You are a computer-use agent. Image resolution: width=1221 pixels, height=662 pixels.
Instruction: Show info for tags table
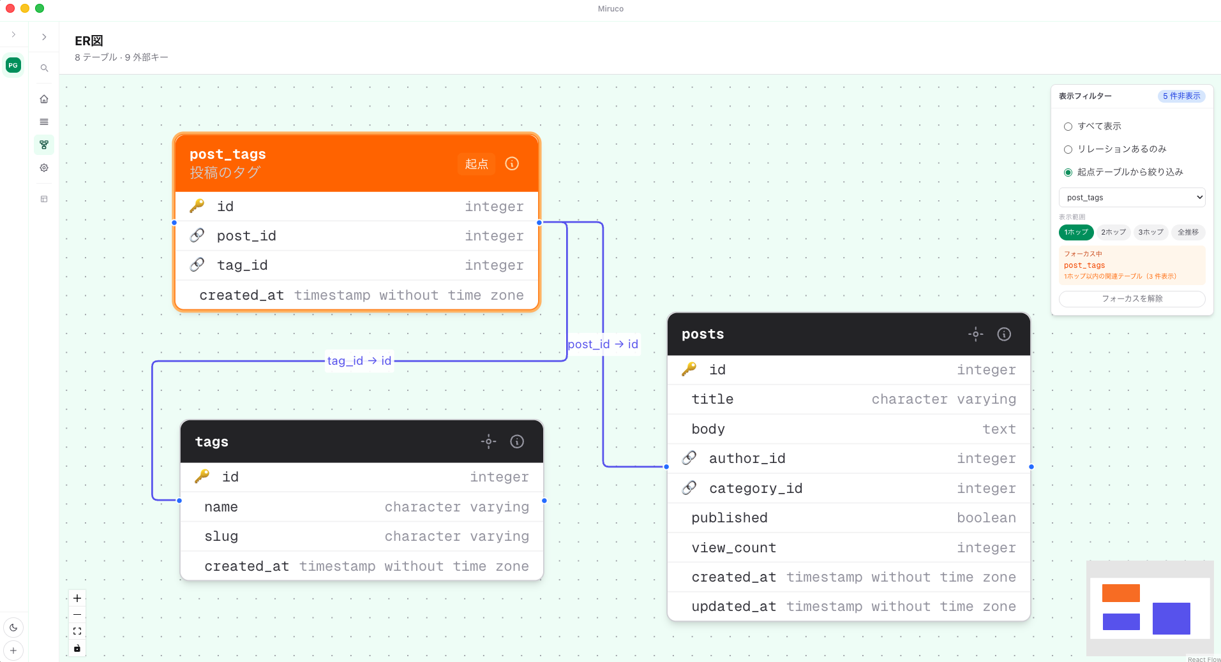click(x=517, y=441)
